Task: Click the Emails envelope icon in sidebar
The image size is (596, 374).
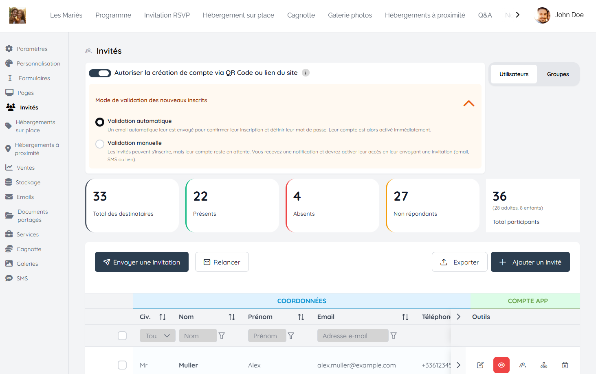Action: point(9,197)
